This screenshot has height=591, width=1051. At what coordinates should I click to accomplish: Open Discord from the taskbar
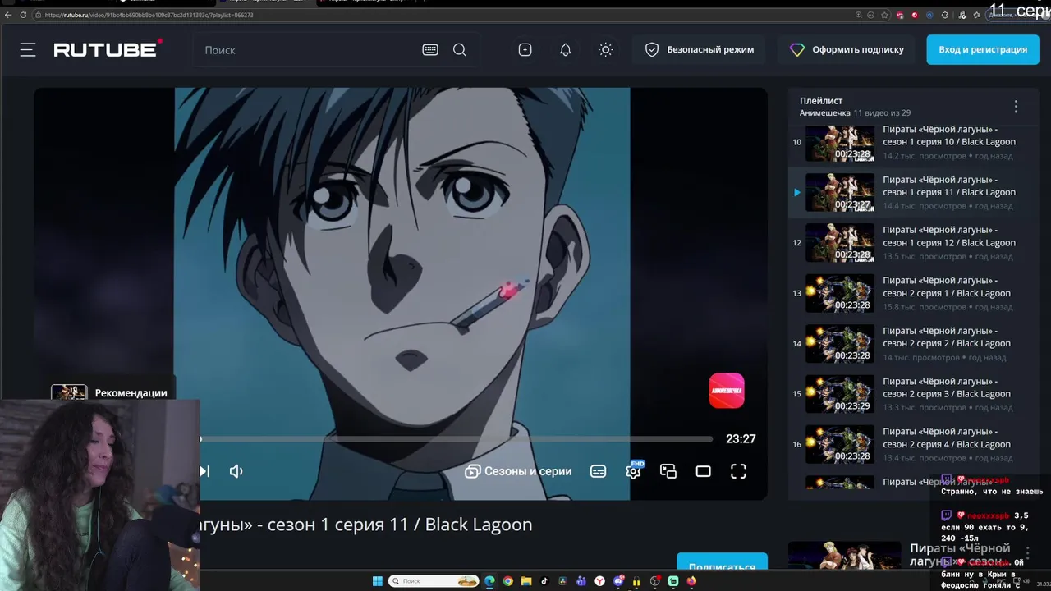point(618,581)
